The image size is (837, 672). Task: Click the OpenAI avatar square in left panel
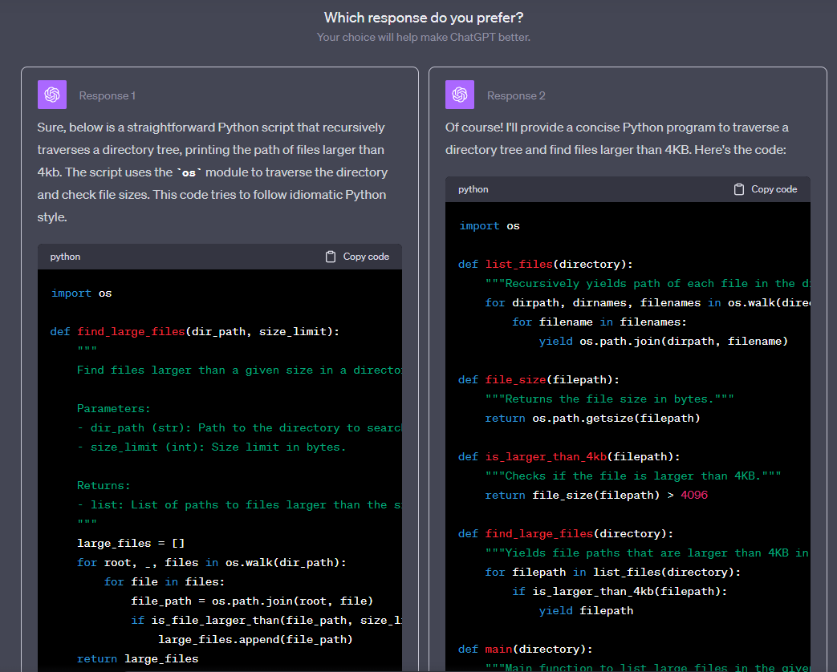pyautogui.click(x=51, y=94)
